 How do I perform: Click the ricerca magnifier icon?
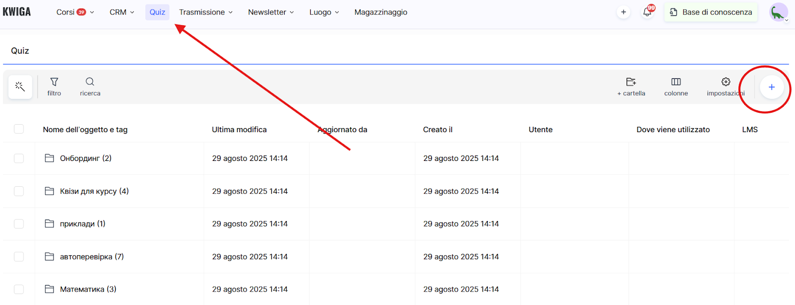point(90,82)
